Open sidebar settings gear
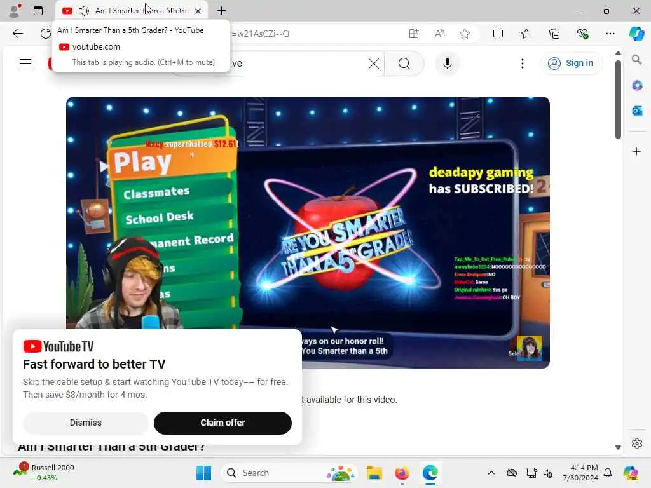This screenshot has width=651, height=488. 637,444
